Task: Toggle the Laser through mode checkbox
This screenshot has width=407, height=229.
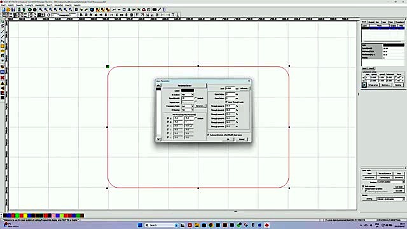Action: coord(226,102)
